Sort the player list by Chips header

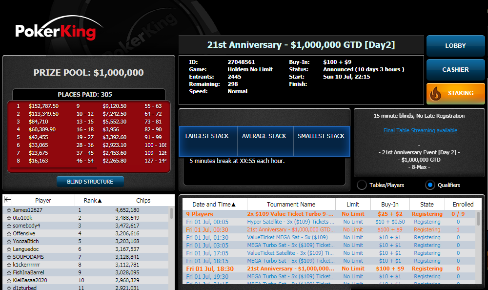pyautogui.click(x=143, y=200)
